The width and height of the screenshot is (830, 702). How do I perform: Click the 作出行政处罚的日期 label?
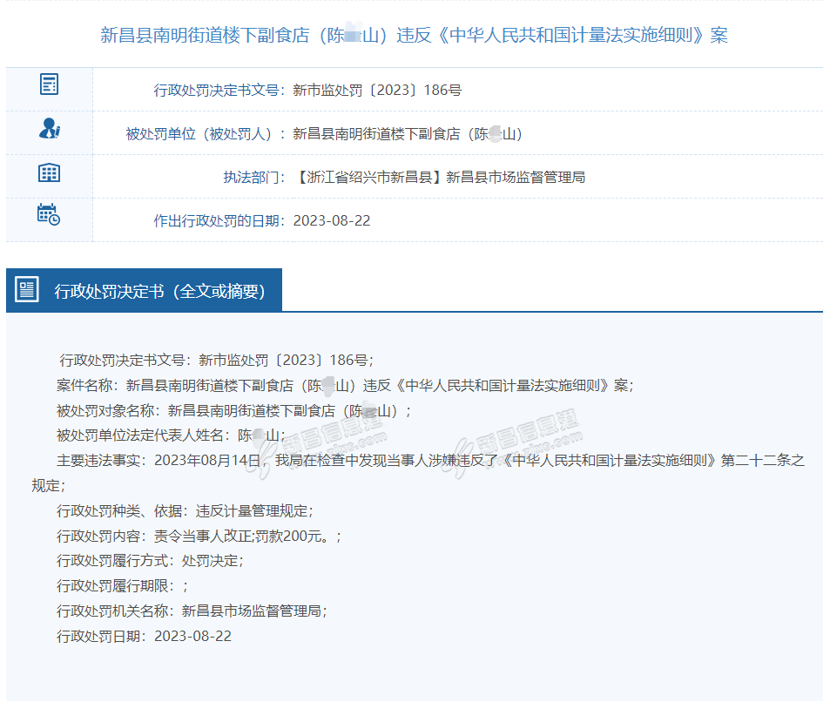(x=219, y=221)
